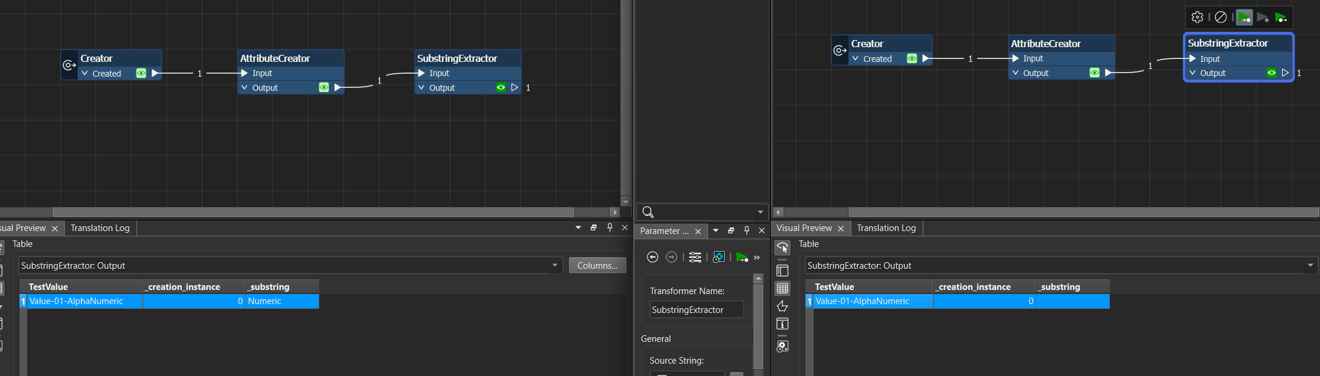Open the sliders settings icon in the Parameter Editor
1320x376 pixels.
[x=695, y=257]
